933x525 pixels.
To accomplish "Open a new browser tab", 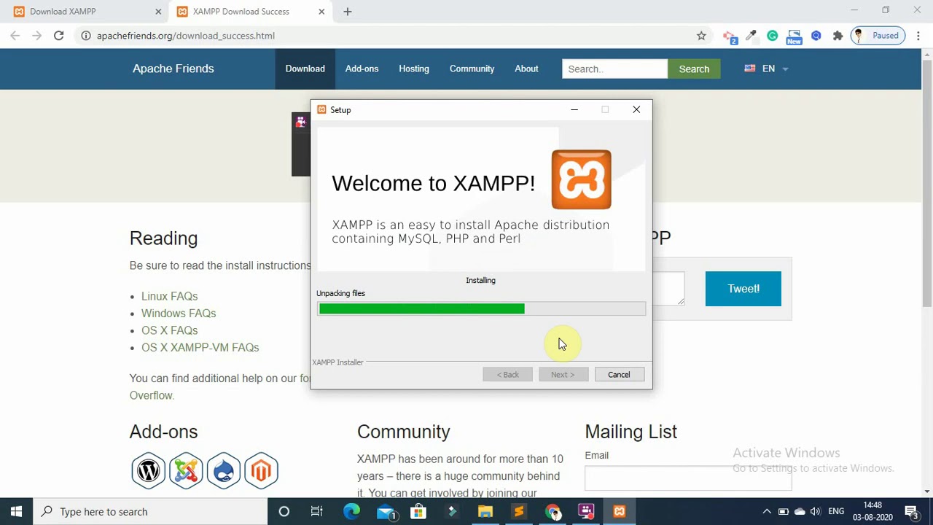I will click(347, 12).
